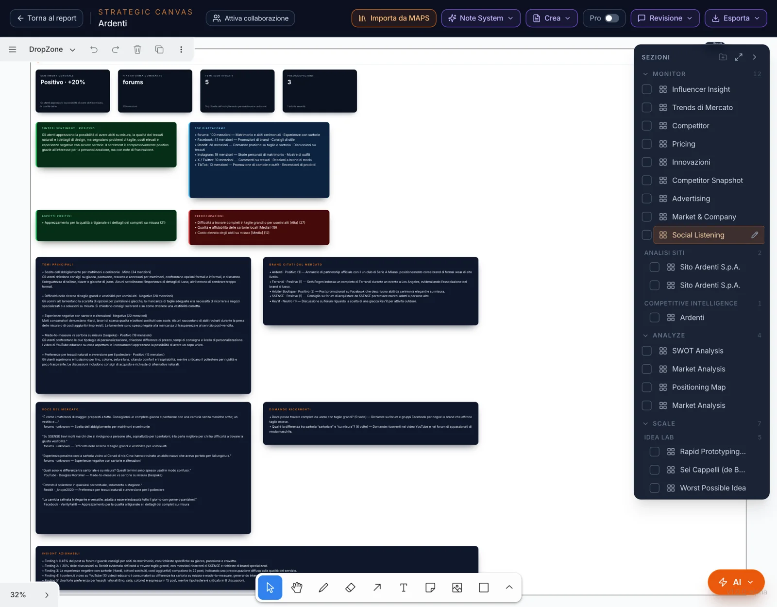
Task: Click Torna al report button
Action: (47, 18)
